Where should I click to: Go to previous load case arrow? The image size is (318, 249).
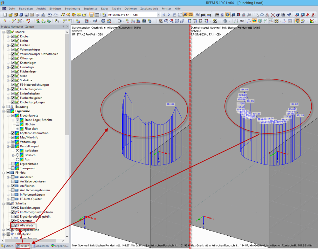pyautogui.click(x=164, y=15)
